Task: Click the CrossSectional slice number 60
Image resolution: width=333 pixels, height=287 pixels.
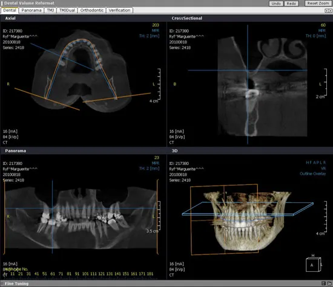Action: [323, 25]
